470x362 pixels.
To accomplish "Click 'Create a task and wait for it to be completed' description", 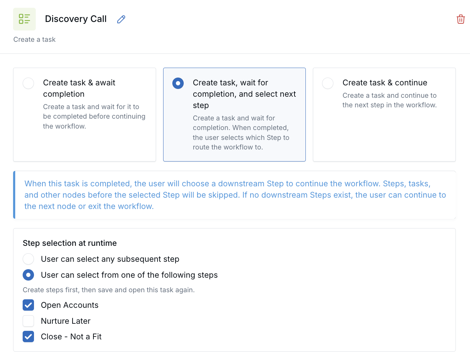I will (94, 117).
